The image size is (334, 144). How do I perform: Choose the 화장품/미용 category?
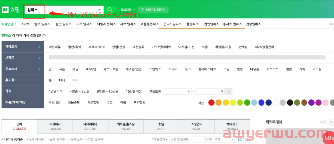[223, 47]
